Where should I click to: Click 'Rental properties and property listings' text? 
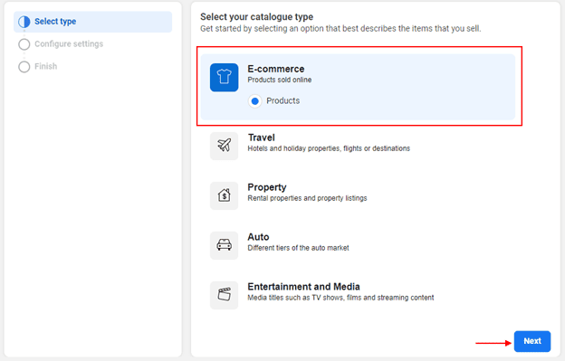307,198
